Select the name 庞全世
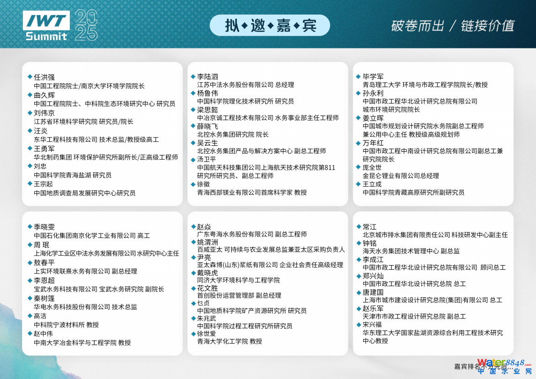536x379 pixels. pos(372,167)
